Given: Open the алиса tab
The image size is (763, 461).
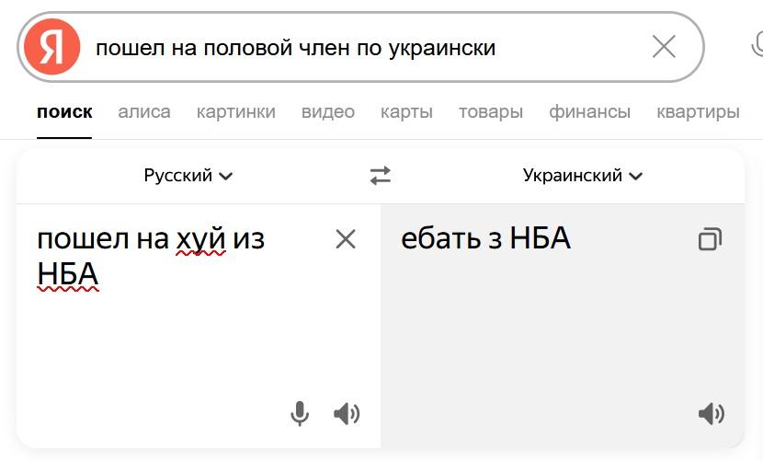Looking at the screenshot, I should pos(144,112).
